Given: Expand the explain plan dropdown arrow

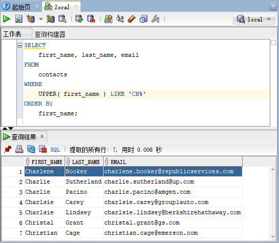Looking at the screenshot, I should (x=41, y=19).
